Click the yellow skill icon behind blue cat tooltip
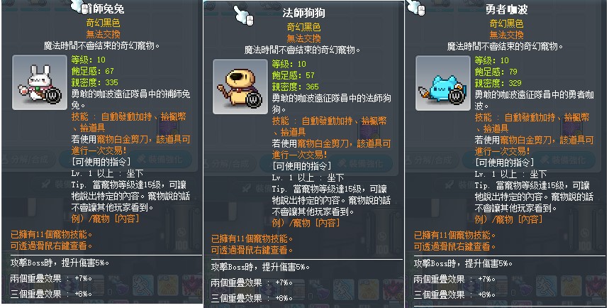This screenshot has height=308, width=609. tap(571, 286)
